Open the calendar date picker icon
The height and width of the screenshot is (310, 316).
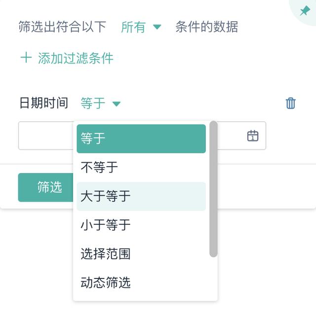pos(253,136)
